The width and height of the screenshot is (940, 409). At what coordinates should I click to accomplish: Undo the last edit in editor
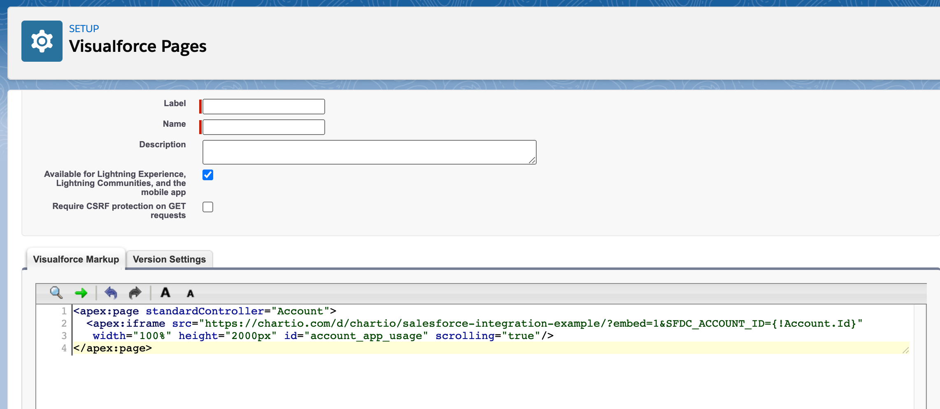[x=111, y=293]
